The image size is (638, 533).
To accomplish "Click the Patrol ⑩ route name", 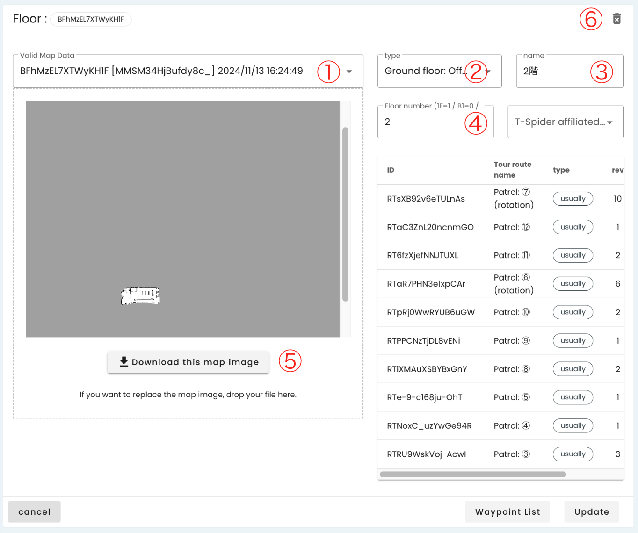I will coord(512,312).
